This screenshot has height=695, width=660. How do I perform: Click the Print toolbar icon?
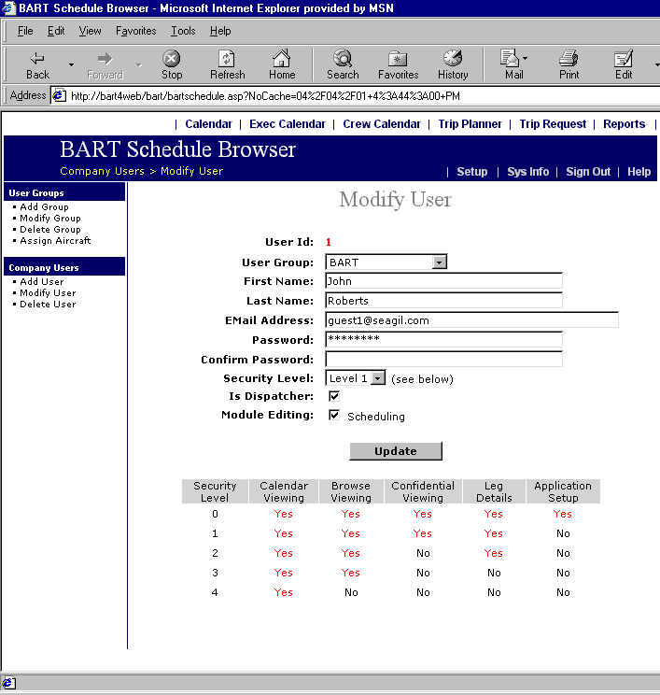point(569,58)
